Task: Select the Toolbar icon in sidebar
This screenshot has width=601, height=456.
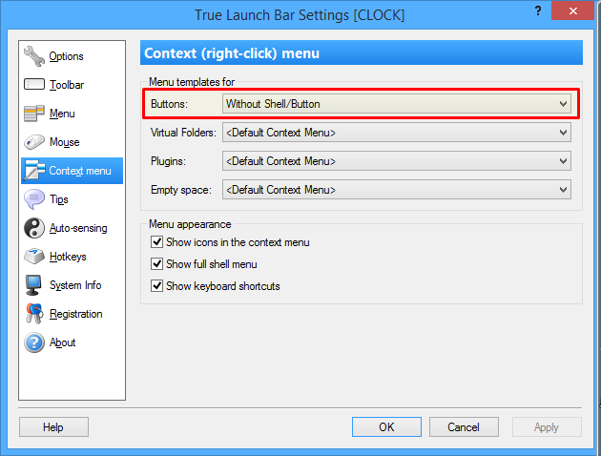Action: pyautogui.click(x=34, y=85)
